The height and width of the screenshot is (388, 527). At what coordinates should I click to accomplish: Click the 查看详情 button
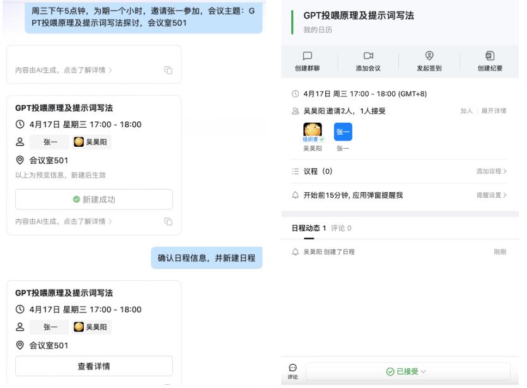pos(94,366)
